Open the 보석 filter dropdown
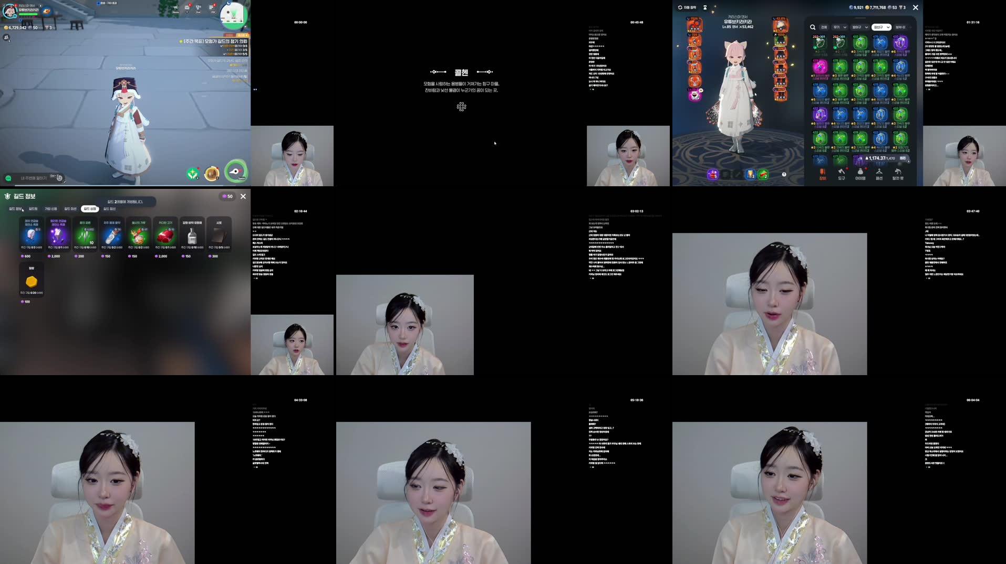The image size is (1006, 564). pos(900,26)
